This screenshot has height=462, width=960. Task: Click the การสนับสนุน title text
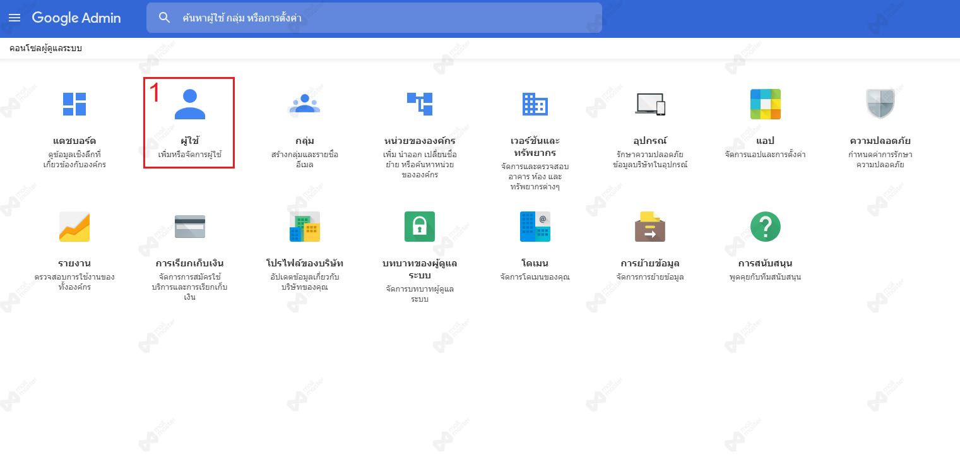click(x=766, y=263)
